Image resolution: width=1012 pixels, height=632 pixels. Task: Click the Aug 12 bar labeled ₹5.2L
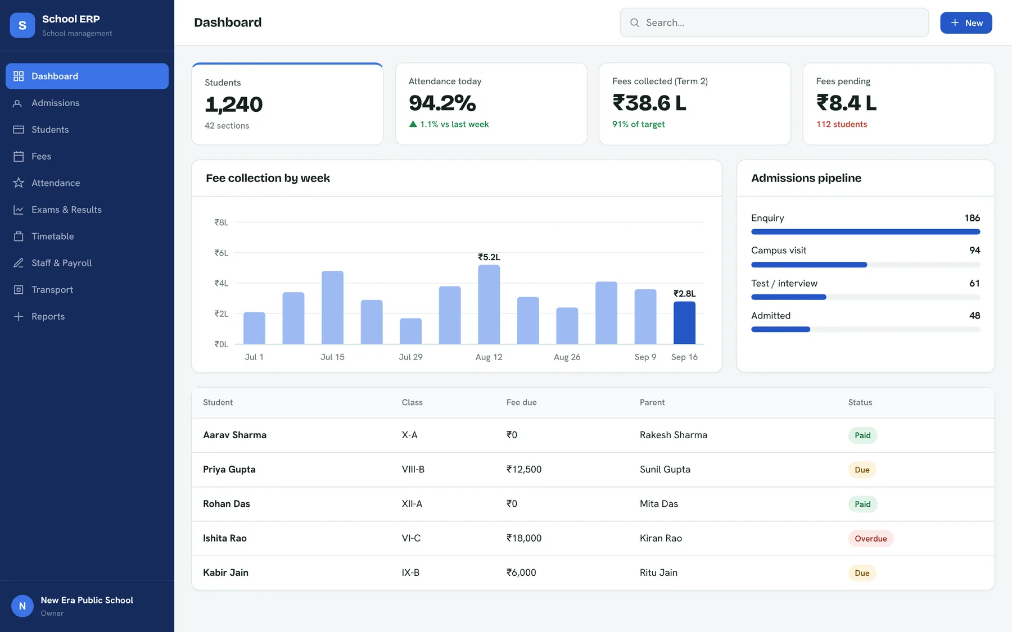[489, 304]
